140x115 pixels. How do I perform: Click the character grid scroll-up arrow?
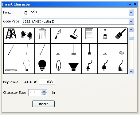[x=131, y=30]
